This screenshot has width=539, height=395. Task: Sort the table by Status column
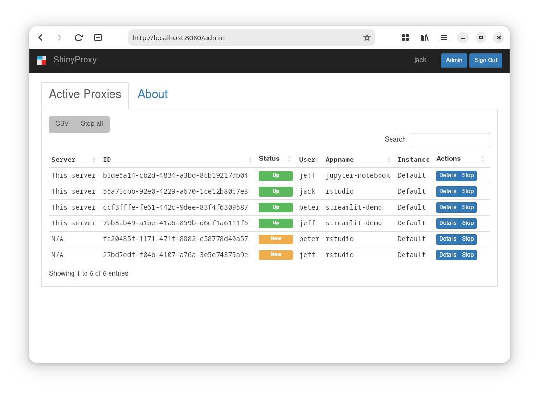[x=275, y=159]
